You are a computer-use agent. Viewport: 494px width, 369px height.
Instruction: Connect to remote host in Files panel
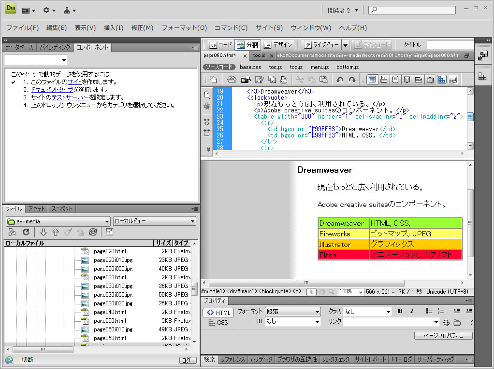12,232
